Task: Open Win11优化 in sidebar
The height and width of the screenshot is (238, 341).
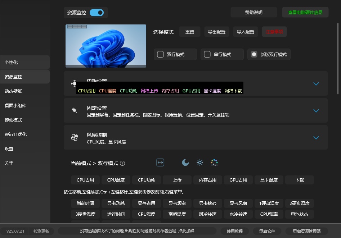Action: coord(25,134)
